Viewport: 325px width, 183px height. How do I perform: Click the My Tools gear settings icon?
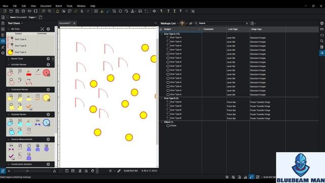click(48, 29)
